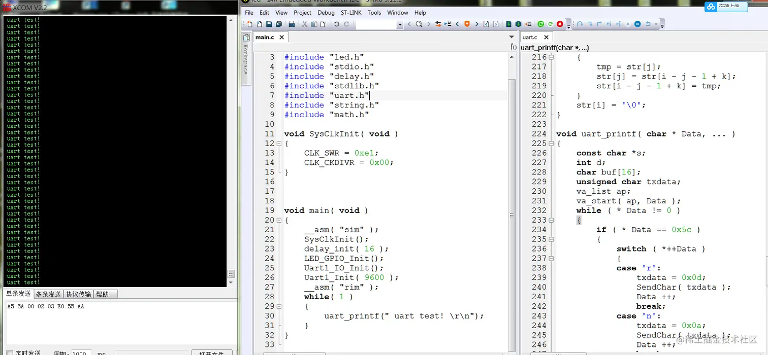Click the Step Into debug icon
The image size is (768, 355).
(x=590, y=24)
